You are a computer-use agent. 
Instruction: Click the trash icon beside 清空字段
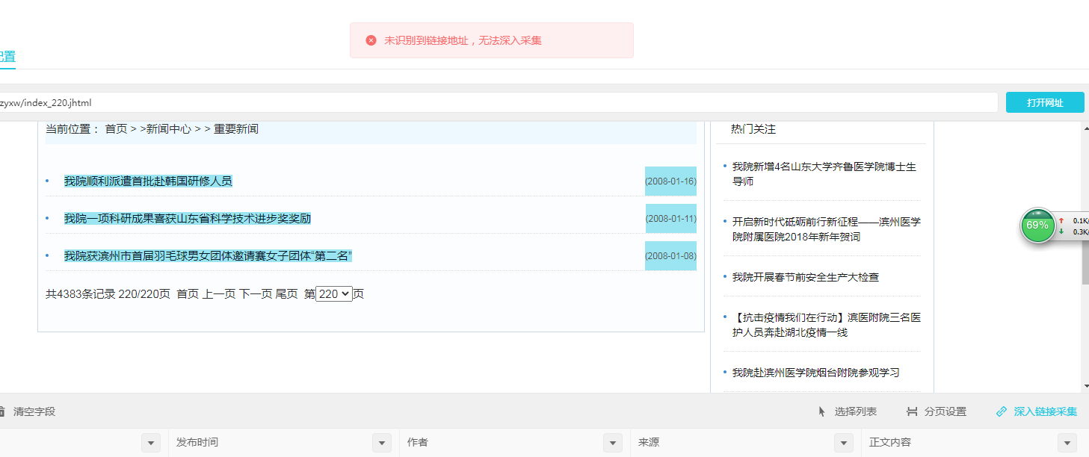1,411
